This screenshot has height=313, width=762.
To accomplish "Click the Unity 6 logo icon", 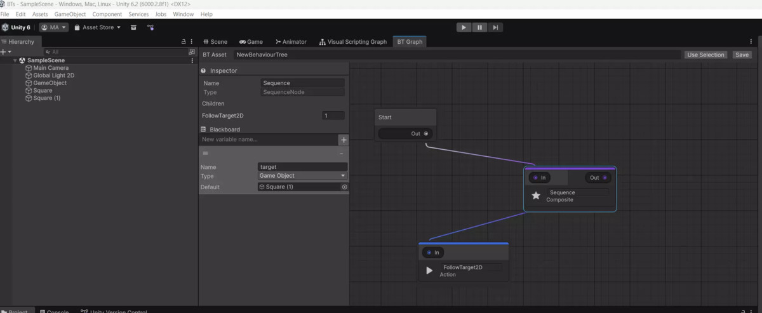I will coord(5,27).
